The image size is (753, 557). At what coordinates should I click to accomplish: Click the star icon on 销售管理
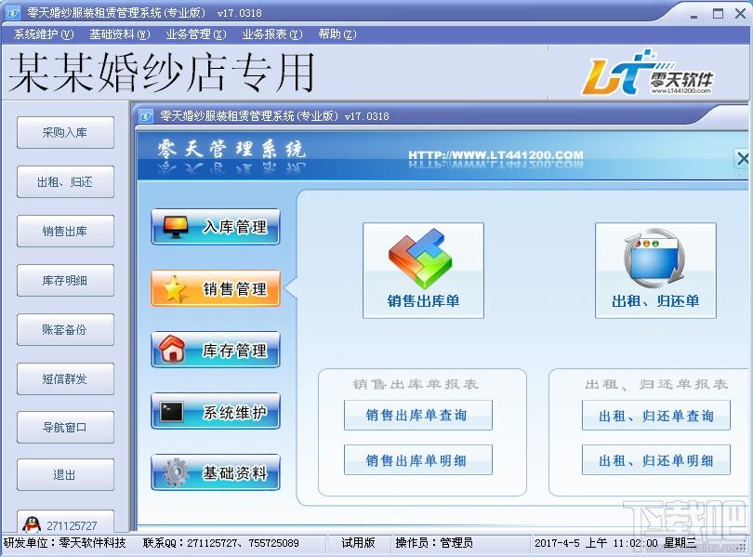click(x=175, y=288)
